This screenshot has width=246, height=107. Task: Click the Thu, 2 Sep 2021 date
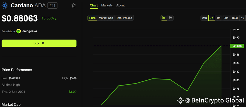(13, 92)
